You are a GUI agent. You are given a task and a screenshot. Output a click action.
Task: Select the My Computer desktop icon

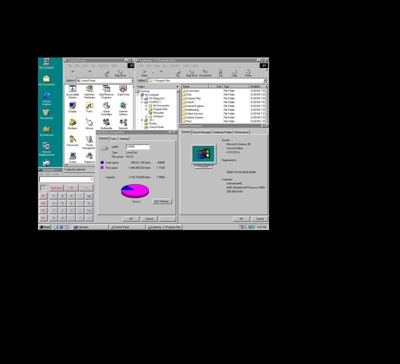click(x=46, y=63)
